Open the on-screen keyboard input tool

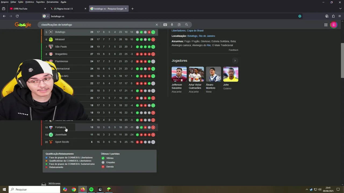(165, 25)
